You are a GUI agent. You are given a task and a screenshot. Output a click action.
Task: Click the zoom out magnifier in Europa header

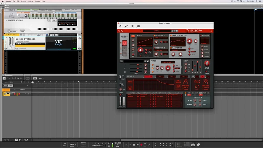pos(119,31)
